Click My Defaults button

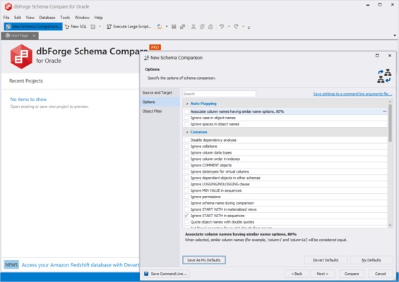click(371, 260)
